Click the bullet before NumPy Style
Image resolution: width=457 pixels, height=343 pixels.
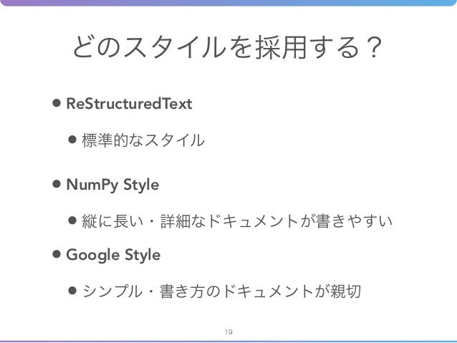point(57,184)
